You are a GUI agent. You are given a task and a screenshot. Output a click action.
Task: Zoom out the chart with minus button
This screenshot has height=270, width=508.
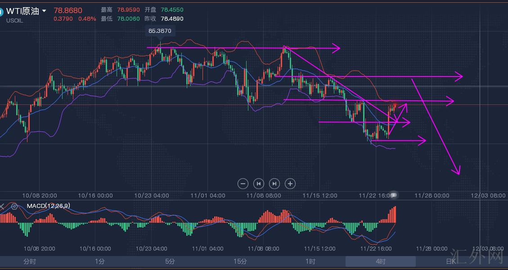point(243,184)
